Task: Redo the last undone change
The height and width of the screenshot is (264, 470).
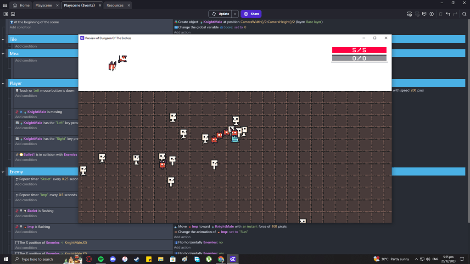Action: click(x=455, y=14)
